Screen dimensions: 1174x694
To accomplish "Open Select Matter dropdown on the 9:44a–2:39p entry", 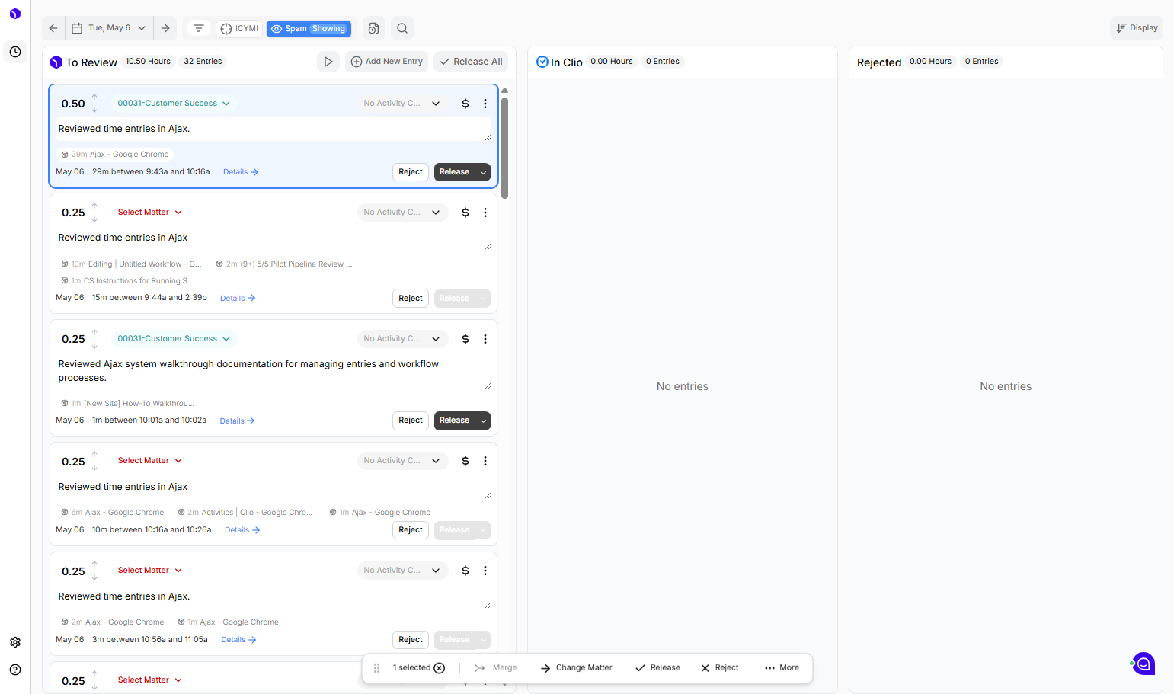I will pos(150,213).
